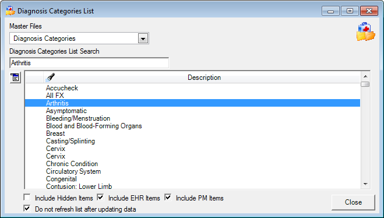This screenshot has width=384, height=218.
Task: Click the scrollbar down arrow
Action: click(x=365, y=184)
